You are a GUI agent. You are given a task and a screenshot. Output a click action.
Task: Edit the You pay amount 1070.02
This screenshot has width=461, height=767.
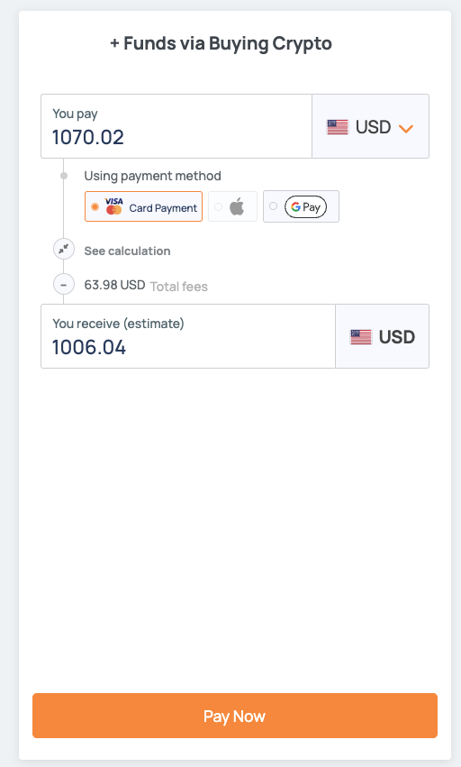(176, 126)
